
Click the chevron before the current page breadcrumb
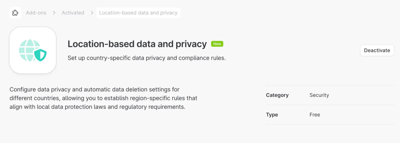coord(92,13)
